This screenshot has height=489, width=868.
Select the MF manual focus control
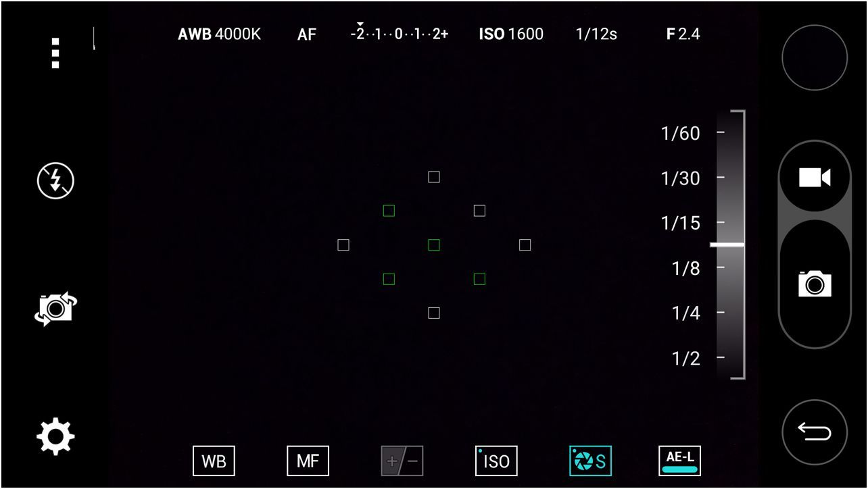(308, 461)
